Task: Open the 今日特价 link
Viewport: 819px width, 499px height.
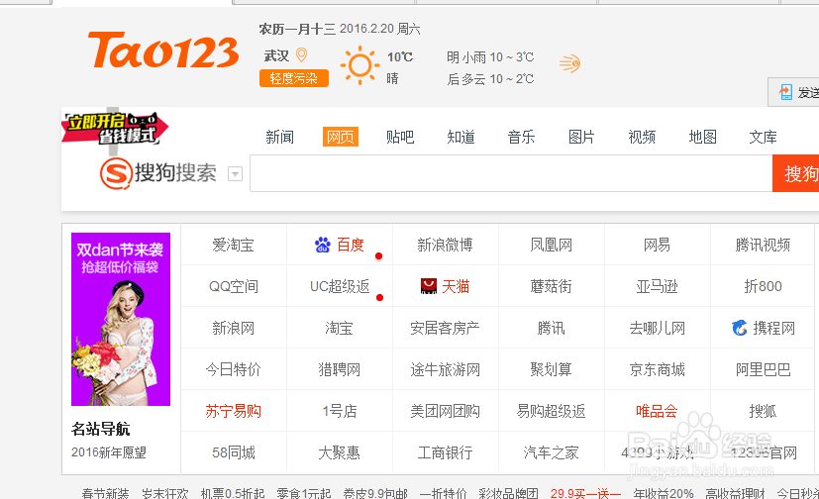Action: pos(233,370)
